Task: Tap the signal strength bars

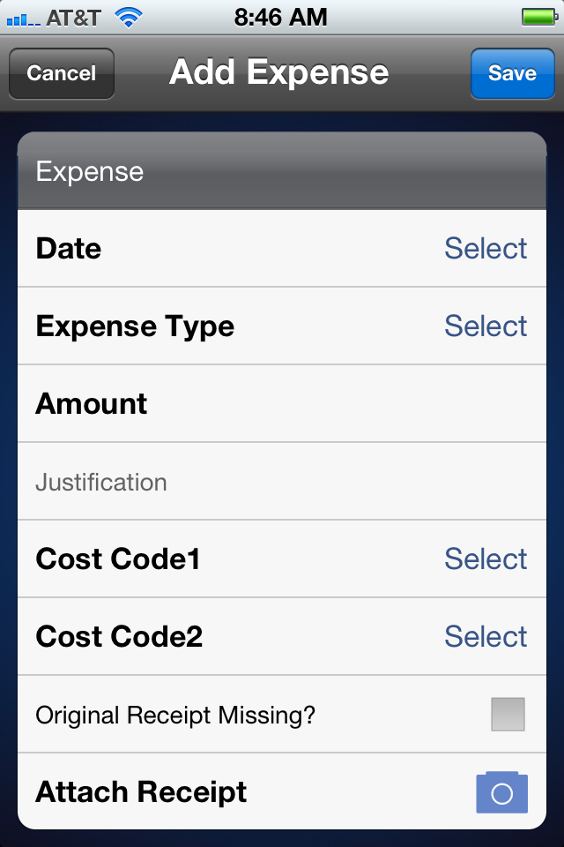Action: click(23, 20)
